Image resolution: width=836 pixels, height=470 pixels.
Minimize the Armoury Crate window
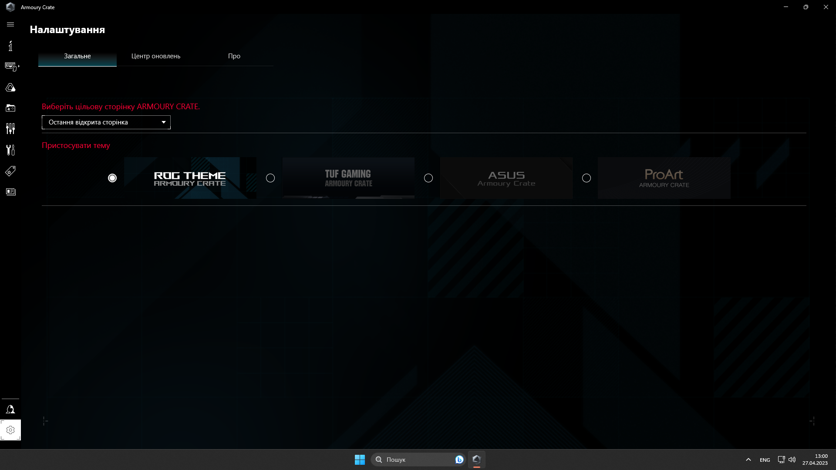coord(786,7)
